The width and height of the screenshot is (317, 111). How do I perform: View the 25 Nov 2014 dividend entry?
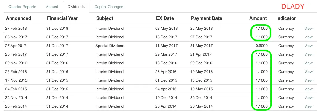(x=309, y=98)
